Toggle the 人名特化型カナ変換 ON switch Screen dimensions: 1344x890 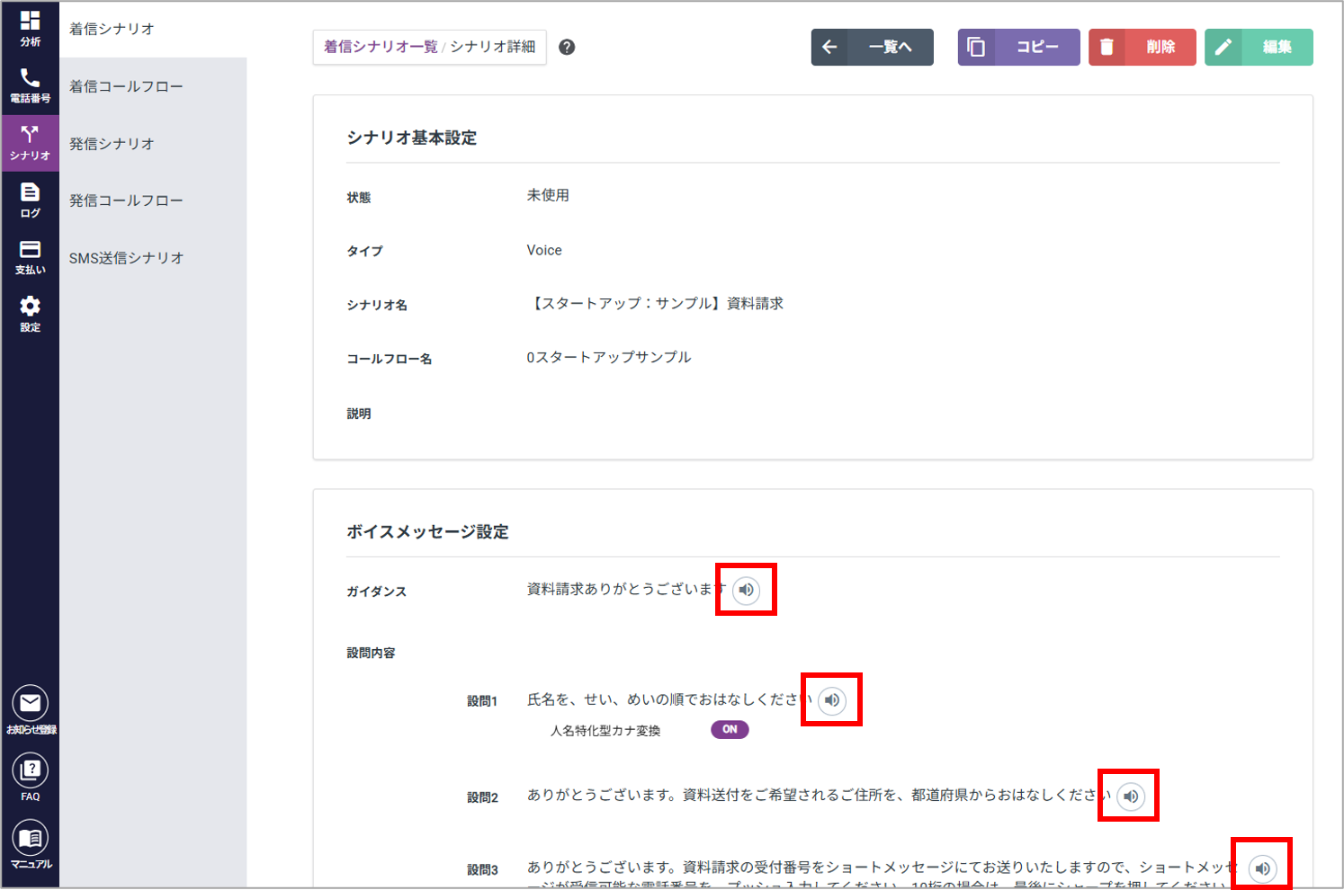730,729
